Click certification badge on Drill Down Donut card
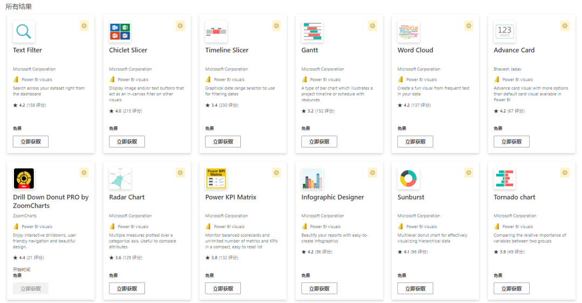This screenshot has width=582, height=303. tap(84, 173)
